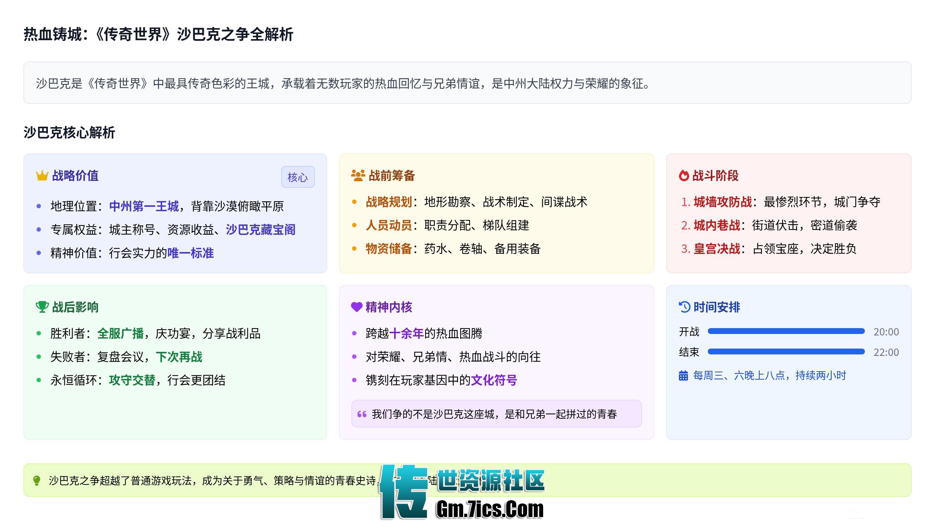The width and height of the screenshot is (935, 532).
Task: Click the 开战 20:00 progress bar
Action: pos(786,331)
